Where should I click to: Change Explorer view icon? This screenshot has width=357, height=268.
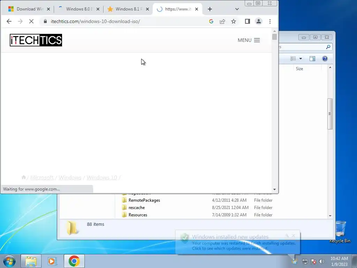[x=293, y=59]
